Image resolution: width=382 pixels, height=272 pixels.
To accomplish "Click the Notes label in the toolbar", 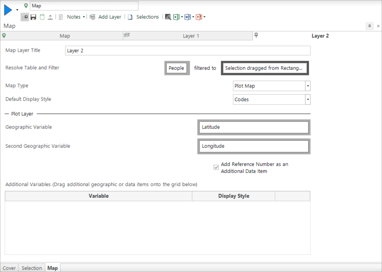I will (74, 17).
